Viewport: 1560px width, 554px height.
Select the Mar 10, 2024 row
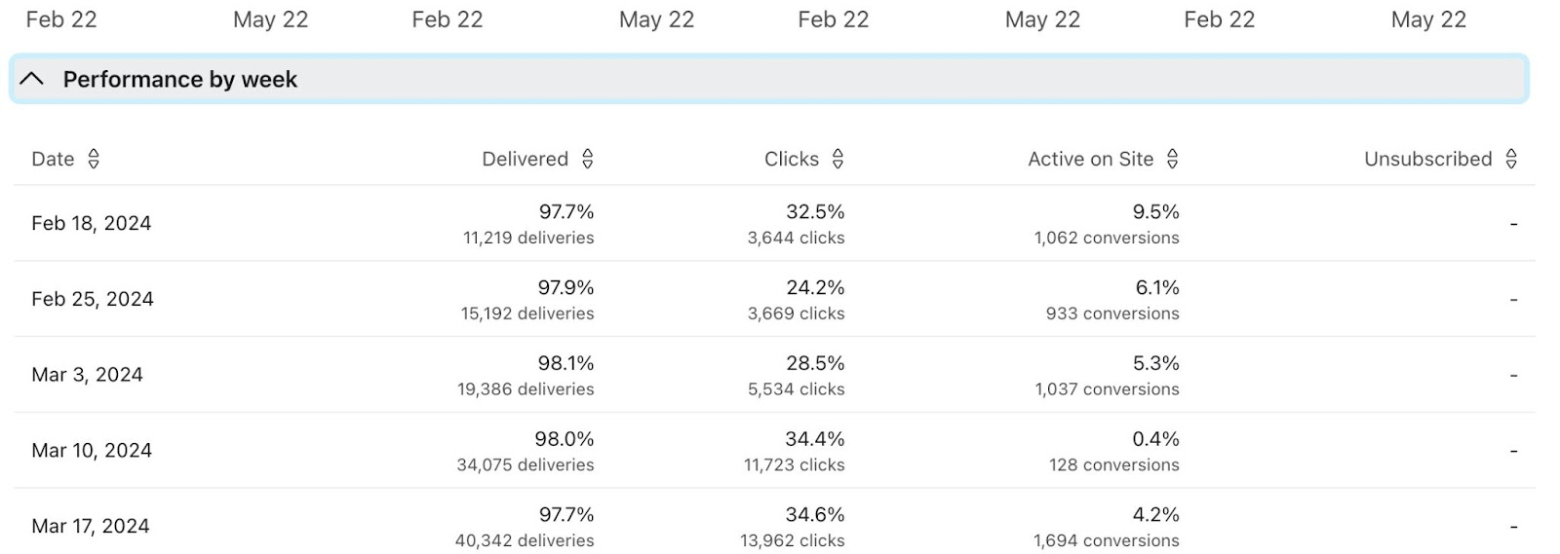click(x=92, y=451)
